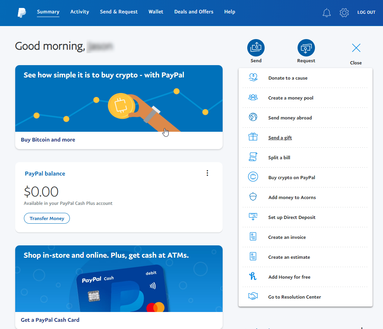Click the Split a bill icon
Viewport: 383px width, 329px height.
click(253, 157)
